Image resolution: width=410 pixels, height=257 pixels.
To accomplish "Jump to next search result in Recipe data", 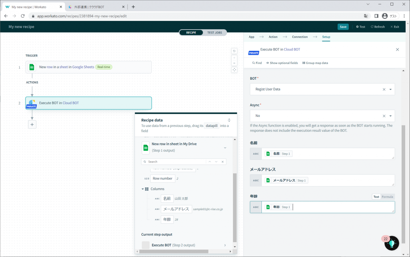I will pyautogui.click(x=216, y=162).
